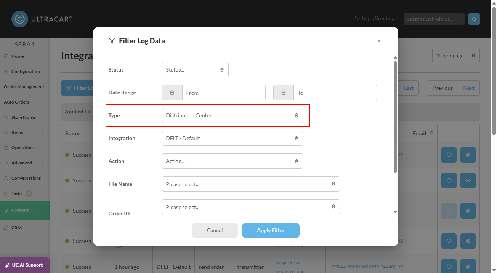Click the download icon in first Success row
Viewport: 497px width, 273px height.
pos(449,155)
